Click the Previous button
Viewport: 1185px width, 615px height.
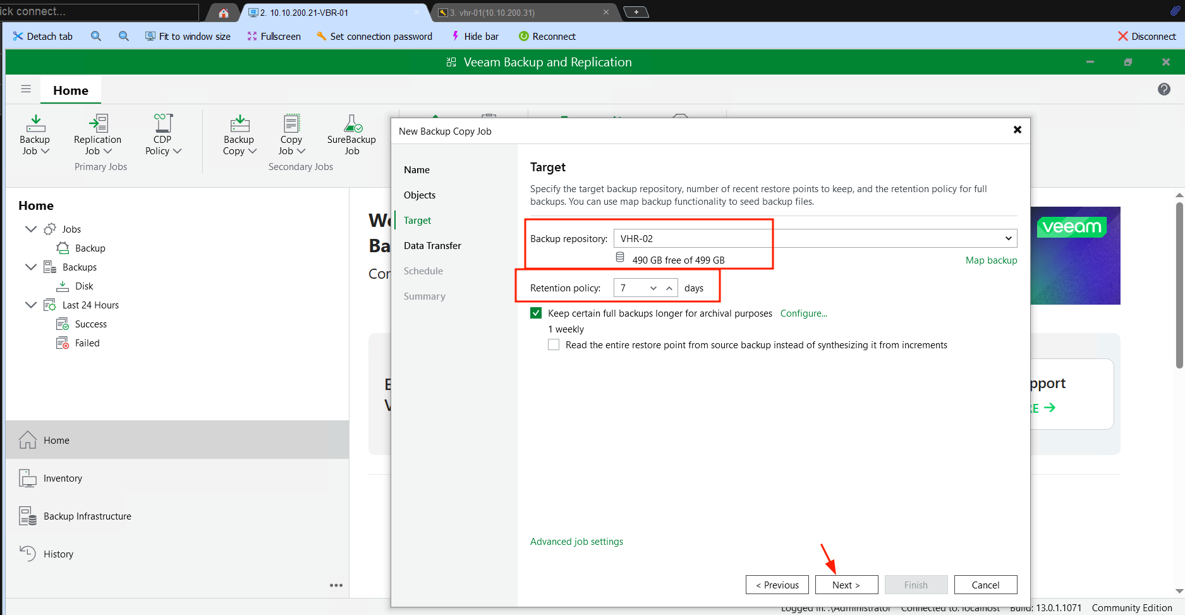click(777, 585)
